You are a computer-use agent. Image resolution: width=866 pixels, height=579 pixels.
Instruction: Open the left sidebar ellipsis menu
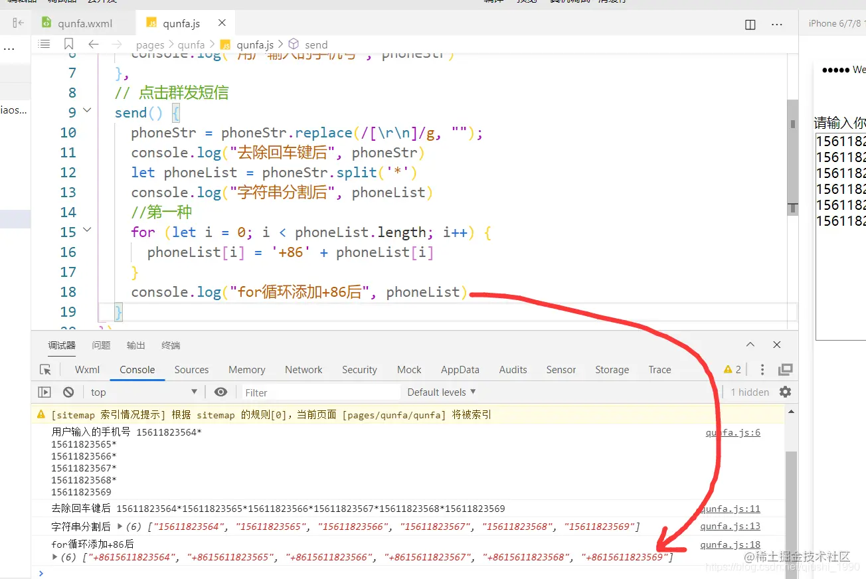coord(8,49)
